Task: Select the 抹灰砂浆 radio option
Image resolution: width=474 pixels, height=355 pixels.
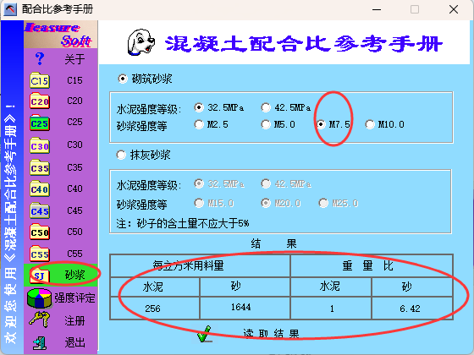Action: pos(121,156)
